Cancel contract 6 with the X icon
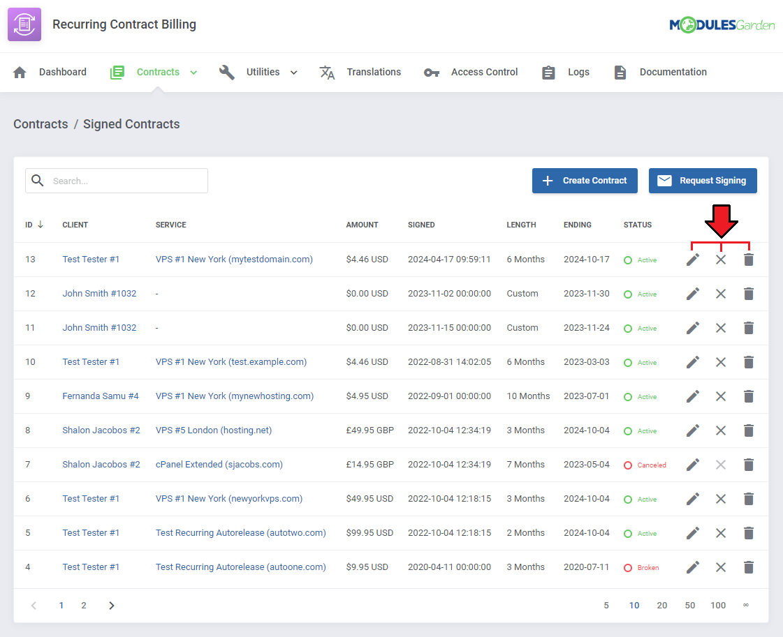 (x=721, y=499)
